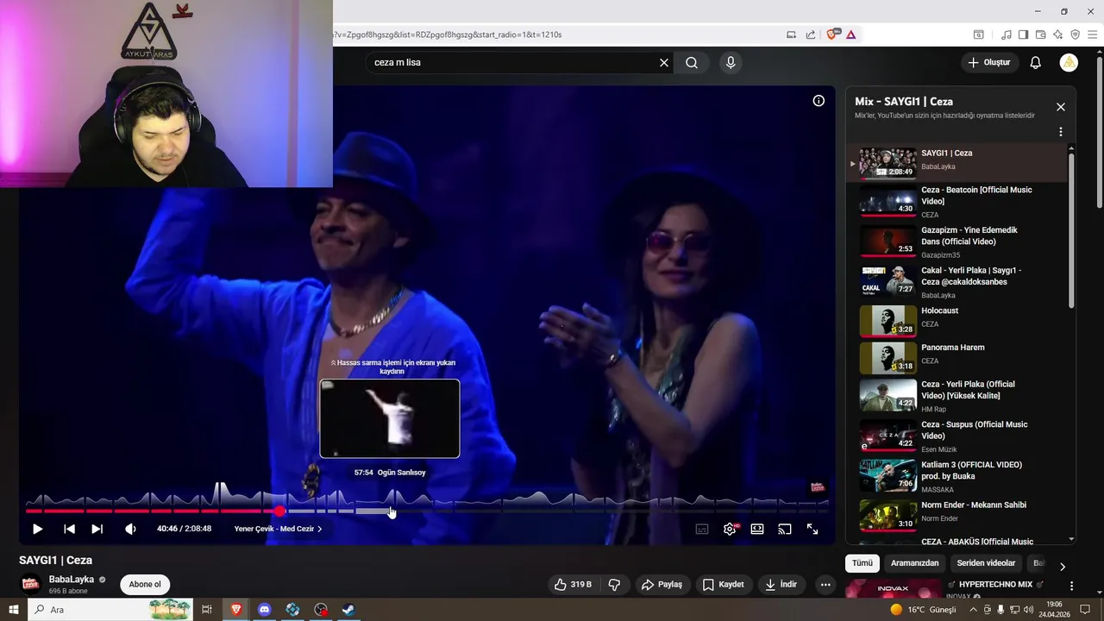Play Gazapizm - Yine Edemedik Dans
Viewport: 1104px width, 621px height.
(x=957, y=241)
